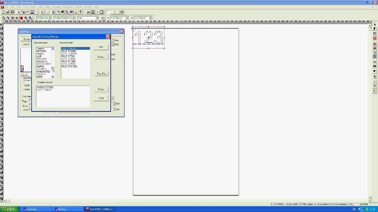The width and height of the screenshot is (378, 212).
Task: Select SZHG in the manufacturer list
Action: click(40, 77)
